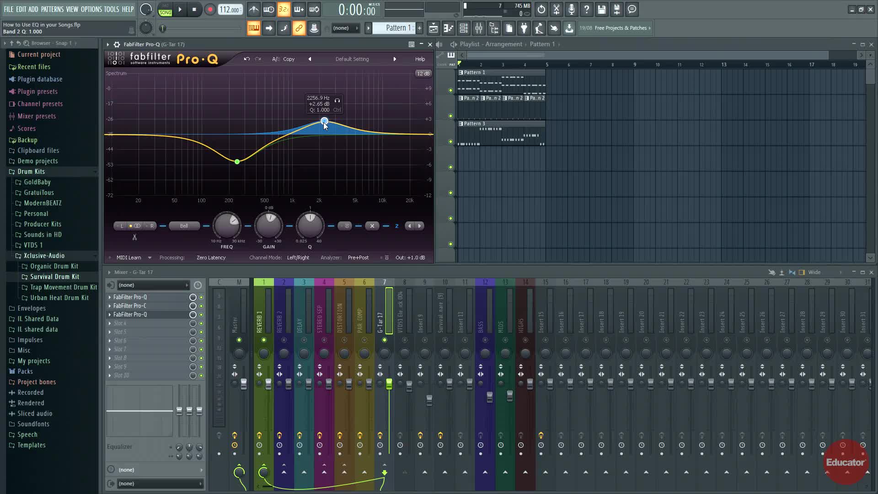The image size is (878, 494).
Task: Click the G-Tar 17 channel fader
Action: [389, 384]
